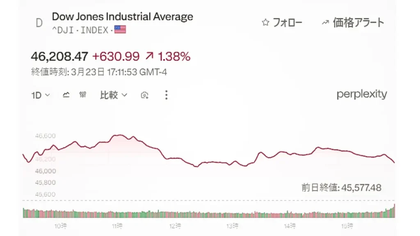Select the 13時 time axis marker

coord(233,226)
